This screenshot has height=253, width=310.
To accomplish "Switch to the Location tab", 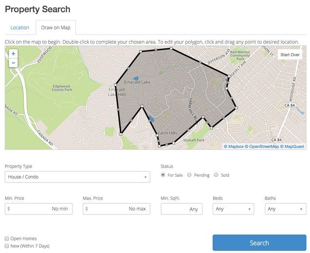I will (x=20, y=28).
